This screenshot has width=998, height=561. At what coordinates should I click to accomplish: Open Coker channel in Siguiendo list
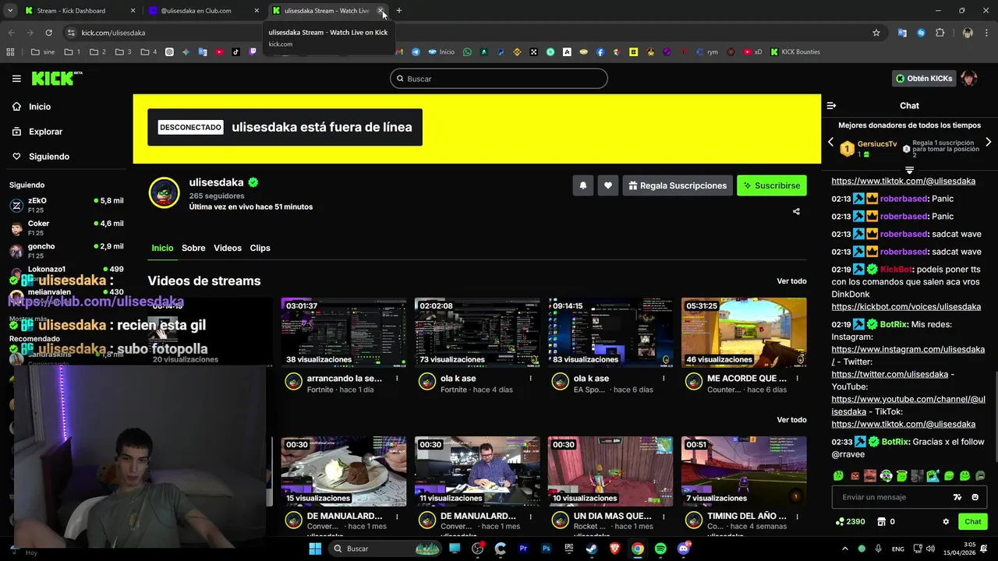(x=66, y=228)
